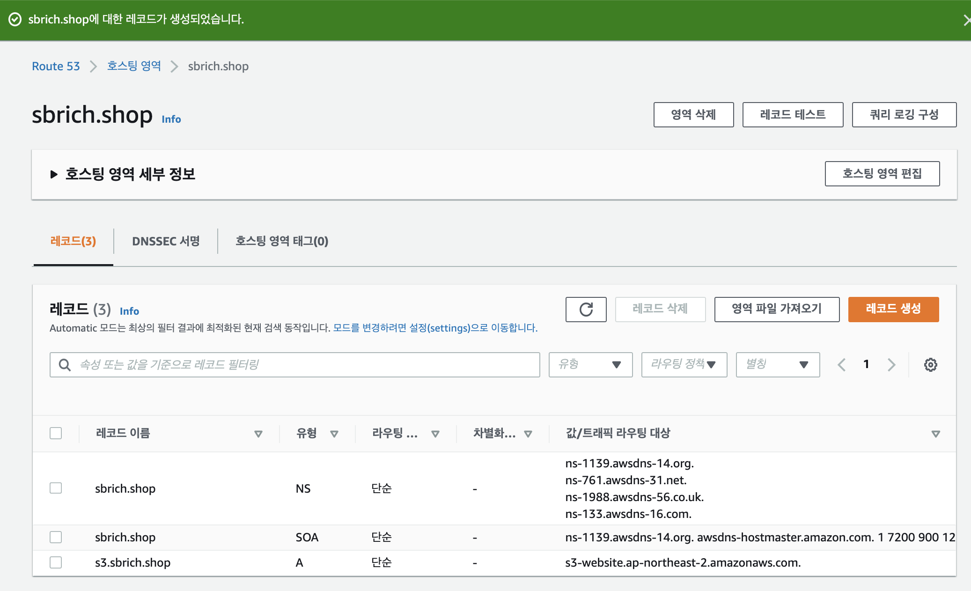Expand 호스팅 영역 세부 정보 section

[54, 174]
